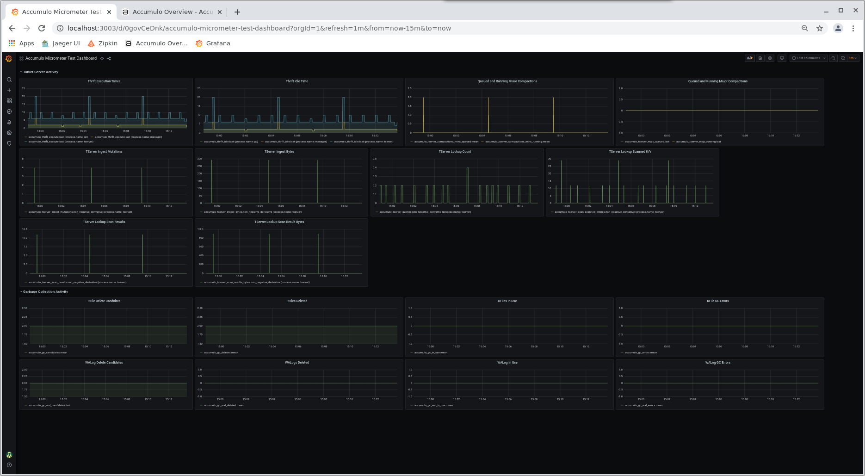
Task: Open a new browser tab
Action: (237, 12)
